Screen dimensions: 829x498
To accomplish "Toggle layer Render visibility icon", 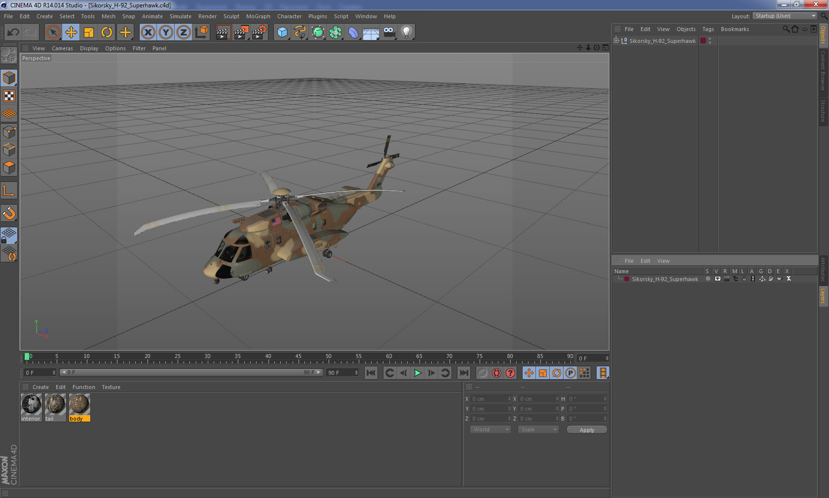I will point(726,279).
